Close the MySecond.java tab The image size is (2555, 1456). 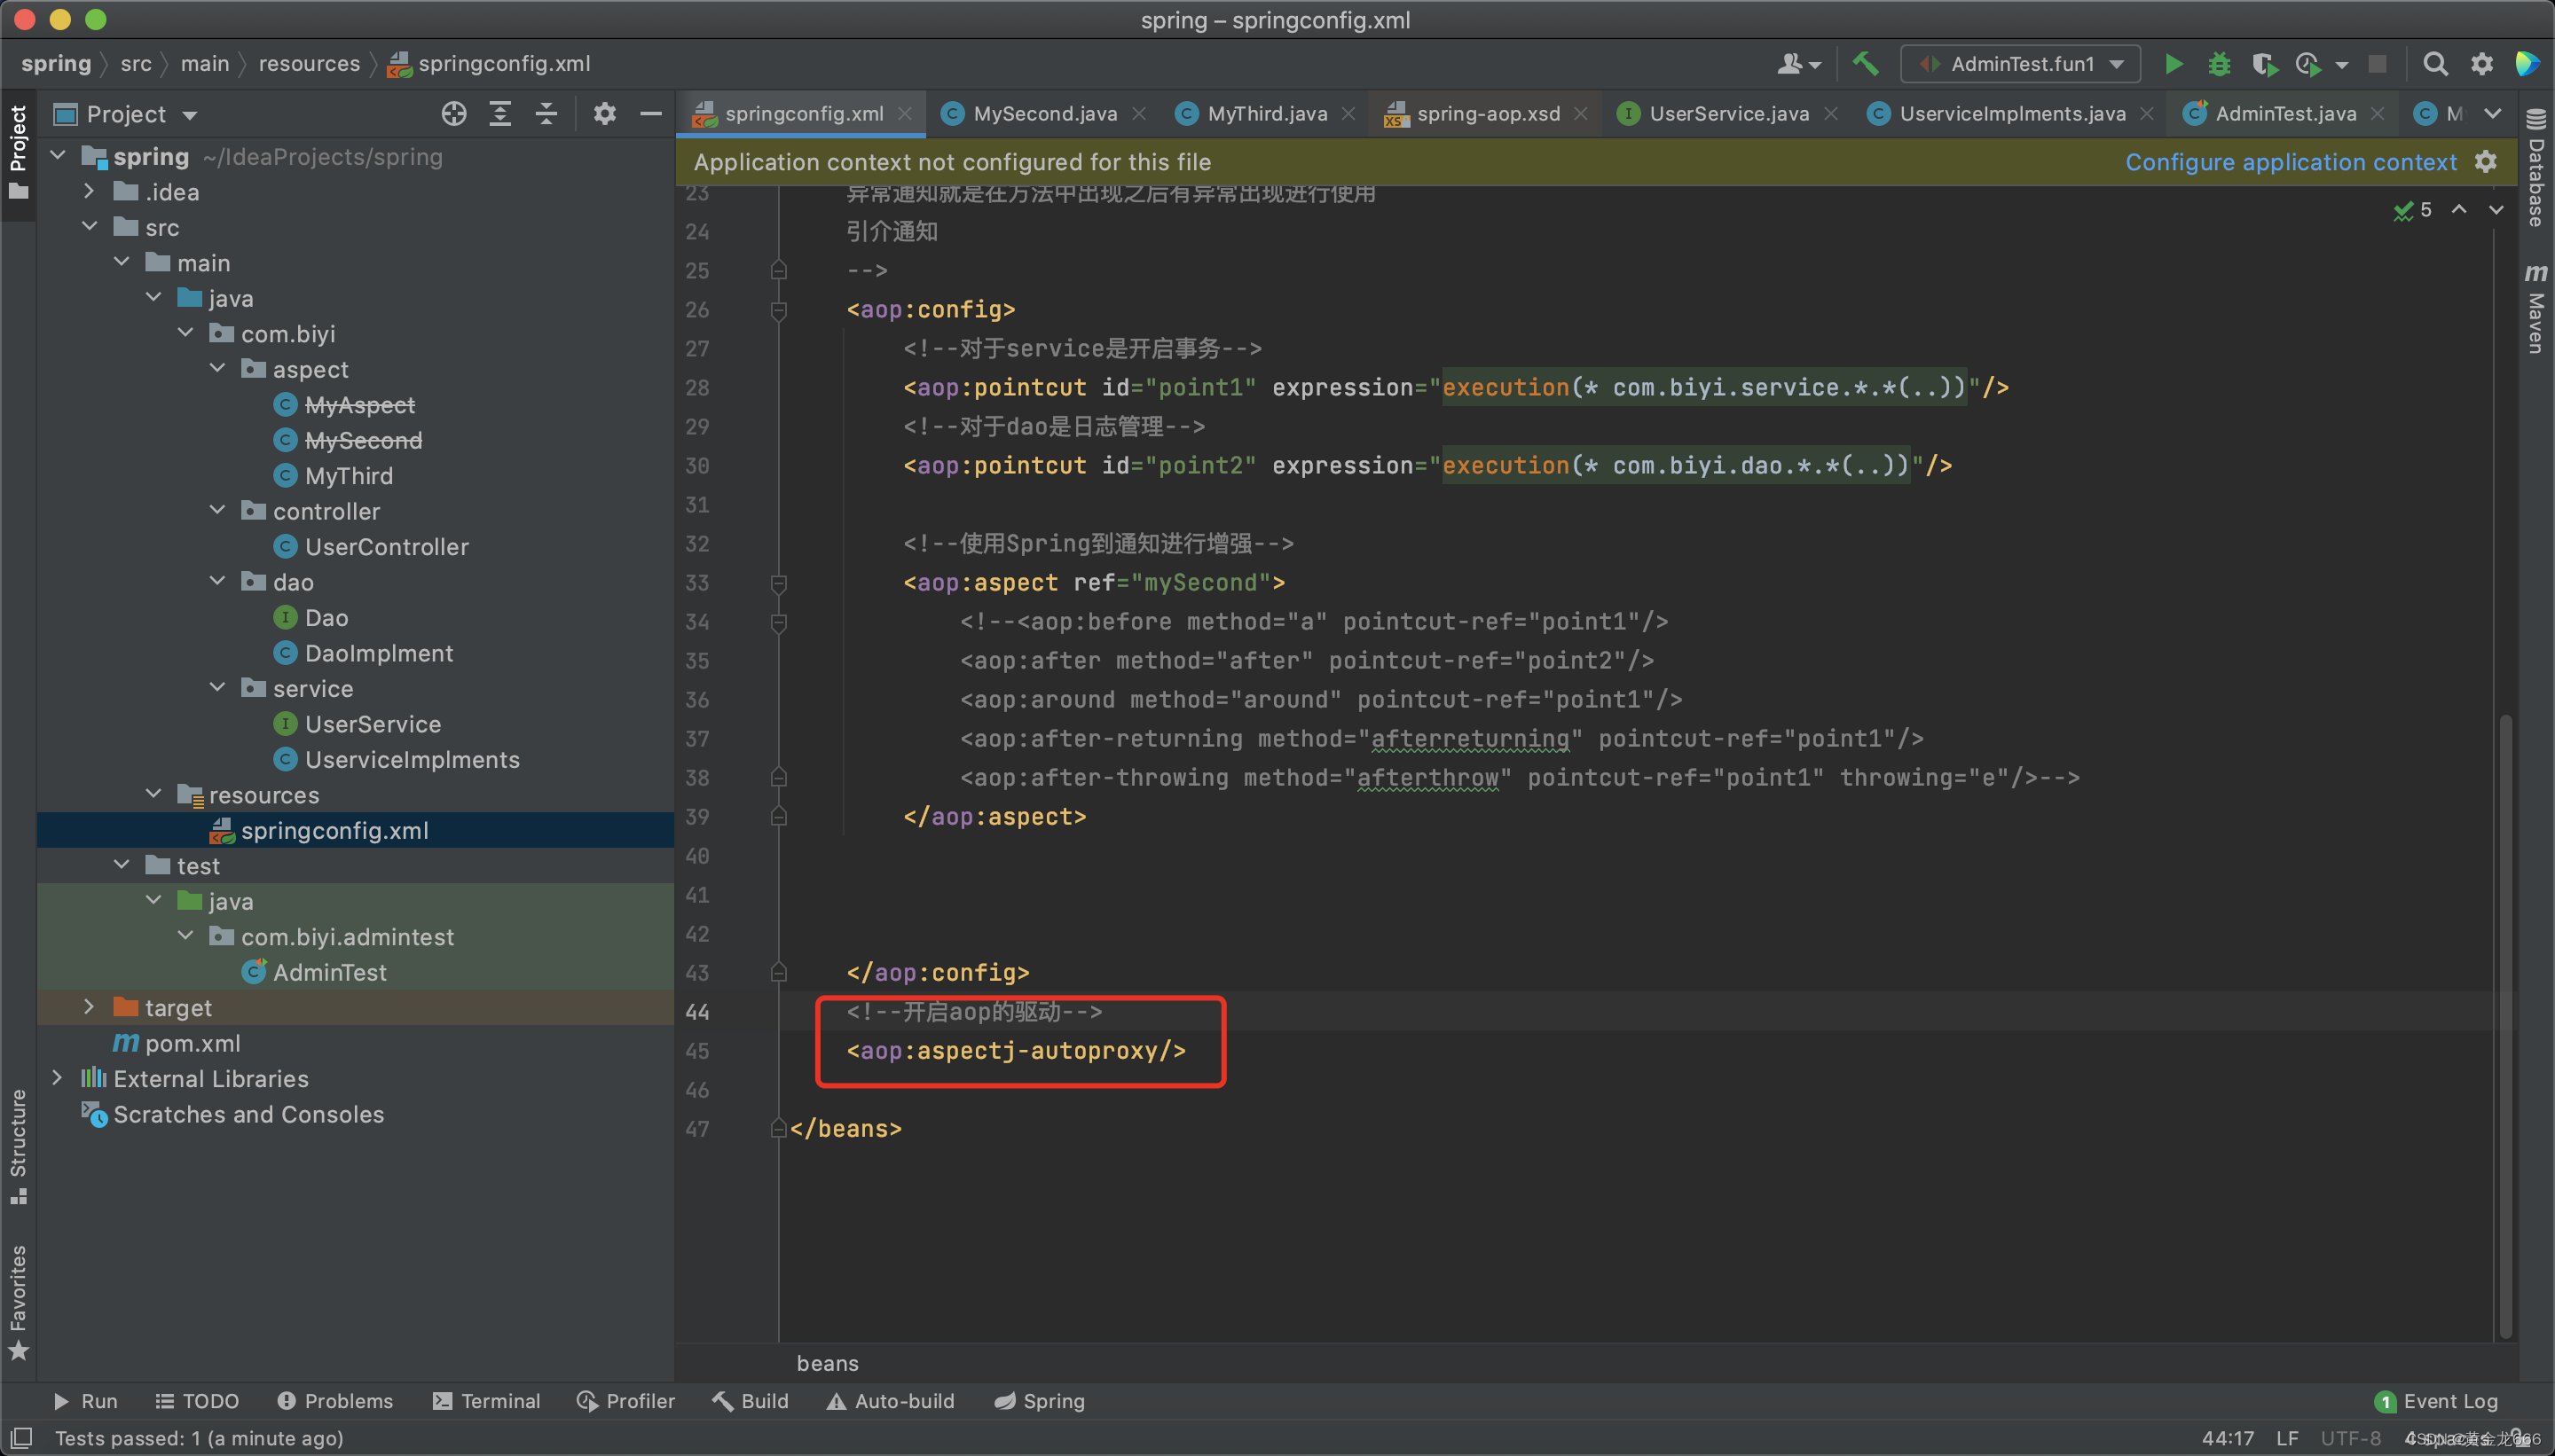coord(1138,114)
